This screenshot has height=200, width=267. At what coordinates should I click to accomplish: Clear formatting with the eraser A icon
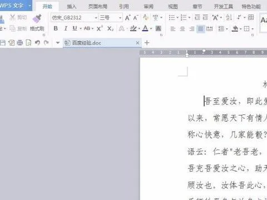click(146, 18)
